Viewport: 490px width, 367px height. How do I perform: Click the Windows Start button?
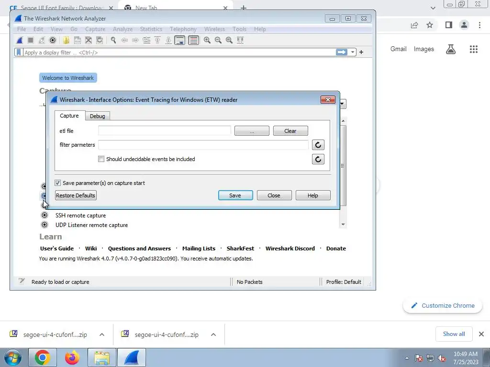point(13,357)
